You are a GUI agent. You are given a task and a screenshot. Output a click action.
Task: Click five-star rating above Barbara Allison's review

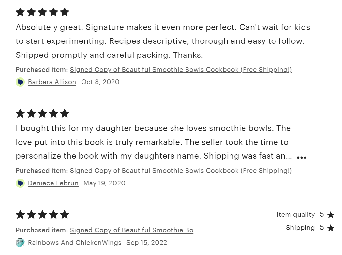coord(42,12)
